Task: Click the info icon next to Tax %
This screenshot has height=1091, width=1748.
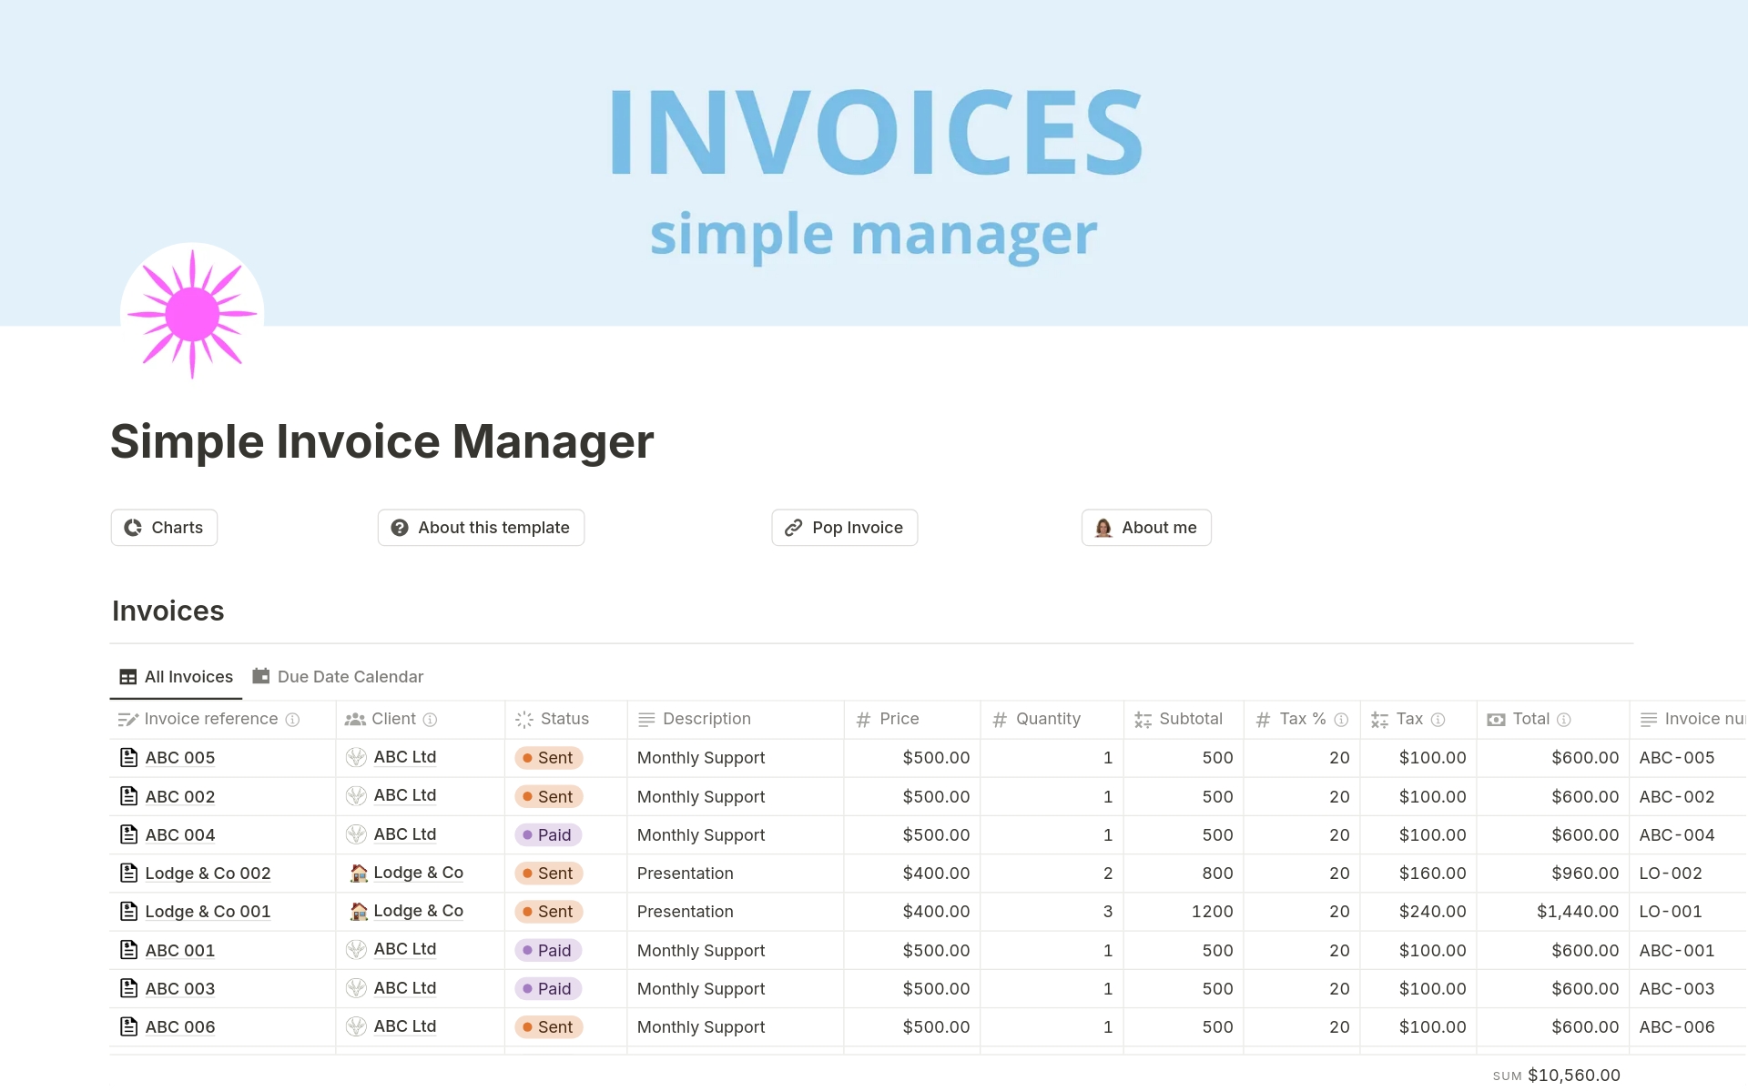Action: point(1341,720)
